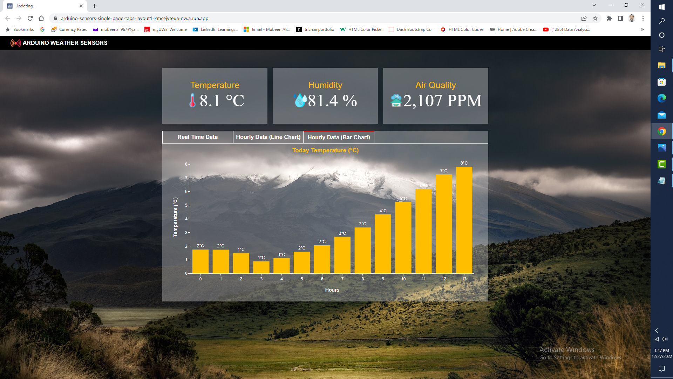The image size is (673, 379).
Task: Toggle the Chrome side panel
Action: [x=620, y=18]
